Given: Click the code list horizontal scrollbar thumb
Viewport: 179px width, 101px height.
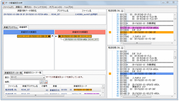Looking at the screenshot, I should click(x=36, y=95).
